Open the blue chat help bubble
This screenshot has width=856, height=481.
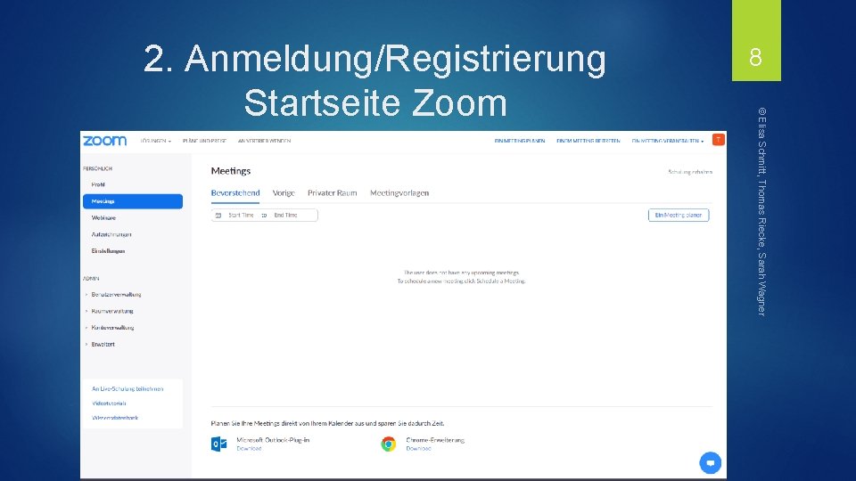pyautogui.click(x=711, y=463)
